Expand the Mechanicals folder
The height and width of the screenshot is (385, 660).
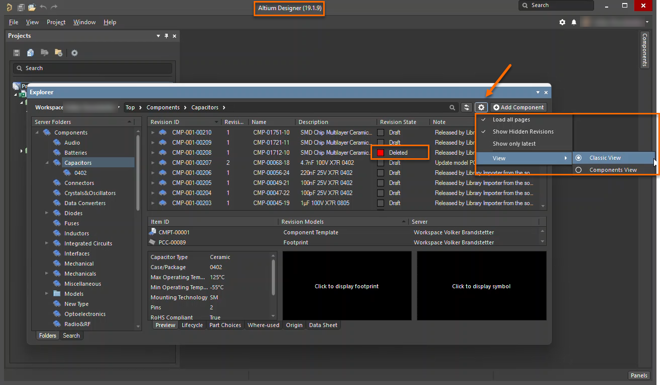click(47, 274)
